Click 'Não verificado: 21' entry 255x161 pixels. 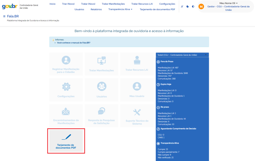(165, 157)
